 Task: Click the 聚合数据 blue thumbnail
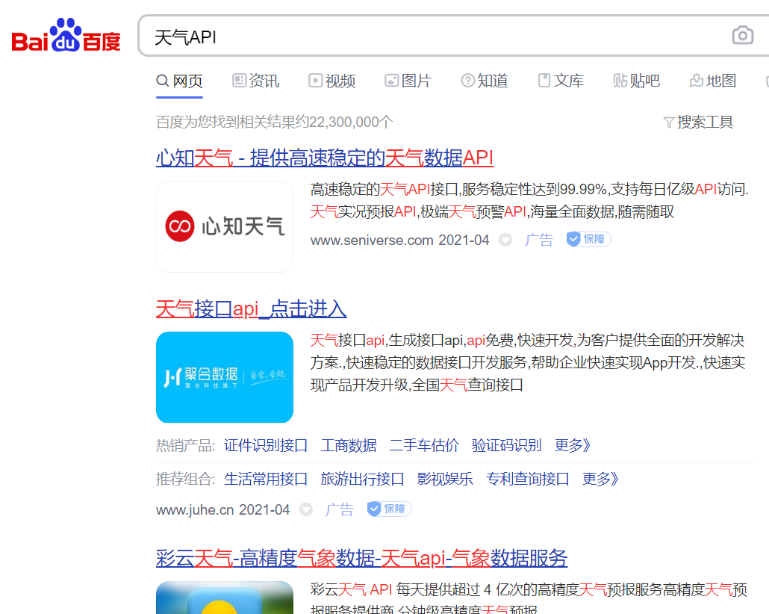pyautogui.click(x=225, y=377)
